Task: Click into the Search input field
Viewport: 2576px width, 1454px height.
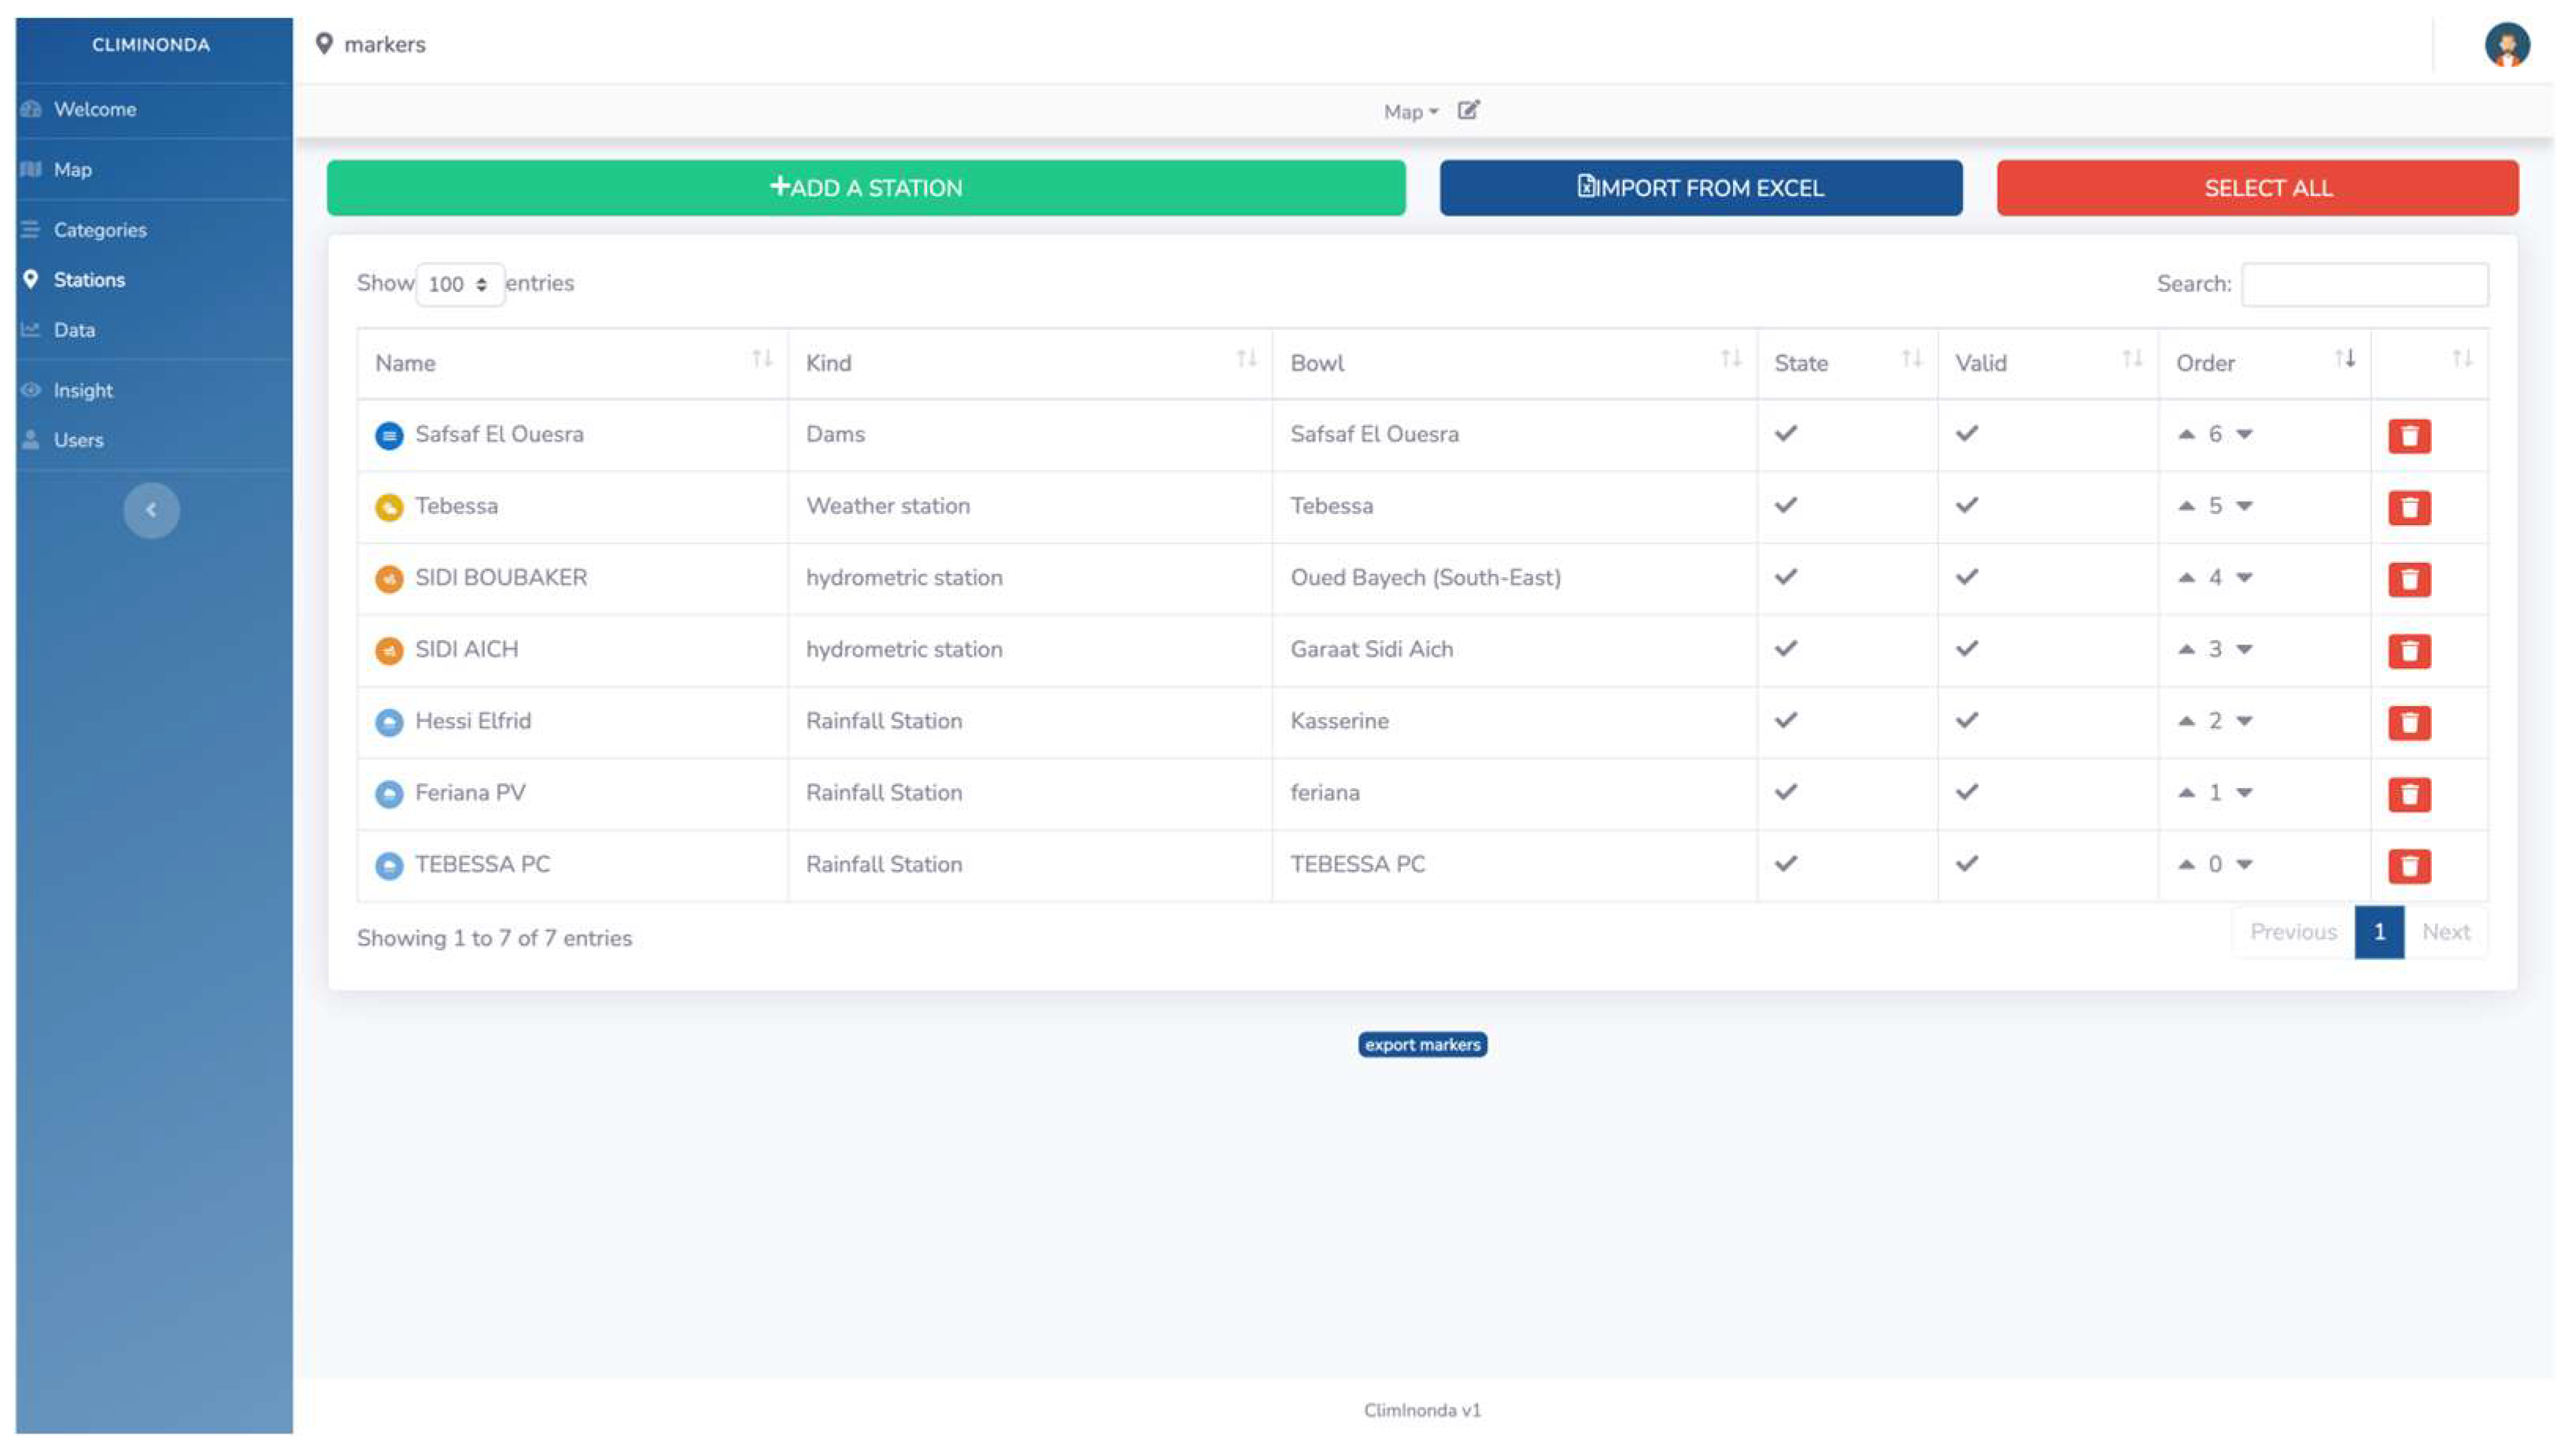Action: tap(2365, 284)
